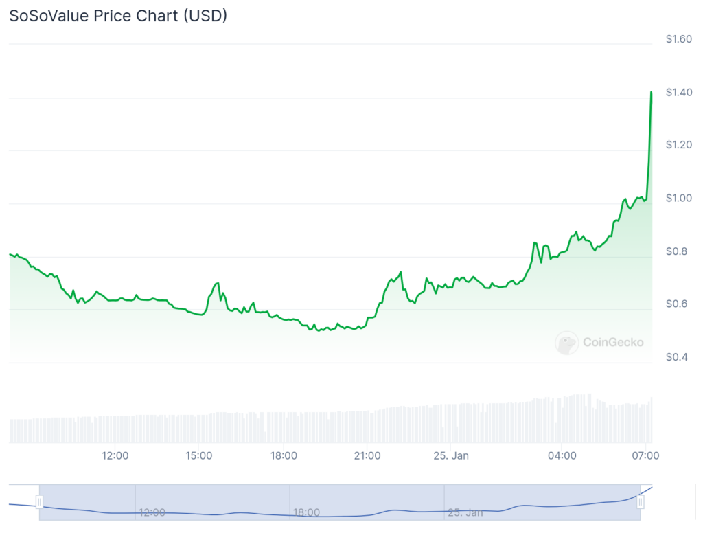Click the CoinGecko gecko logo icon

[566, 342]
